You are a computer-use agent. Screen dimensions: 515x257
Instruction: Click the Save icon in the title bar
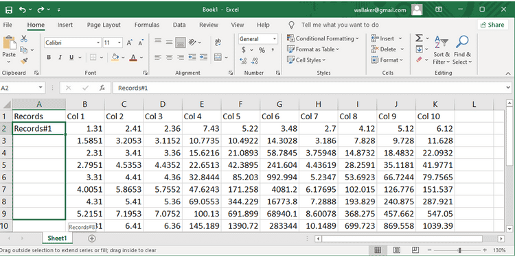9,10
